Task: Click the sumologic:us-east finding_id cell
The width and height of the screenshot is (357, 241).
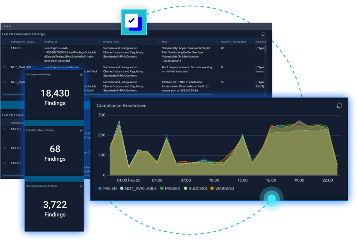Action: click(x=70, y=54)
